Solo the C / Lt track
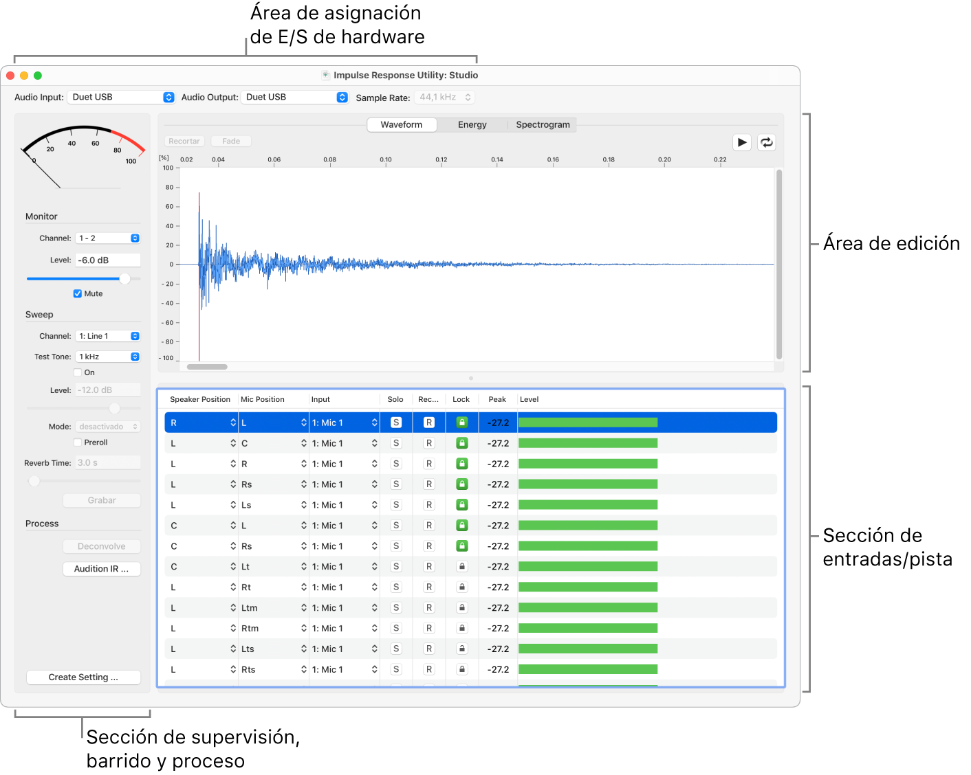Viewport: 971px width, 775px height. tap(396, 567)
